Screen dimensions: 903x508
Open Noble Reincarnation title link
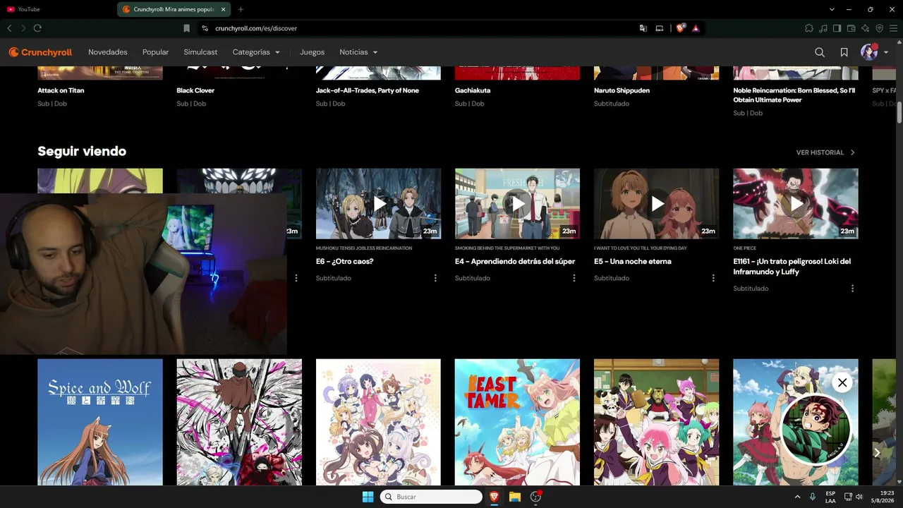coord(794,95)
